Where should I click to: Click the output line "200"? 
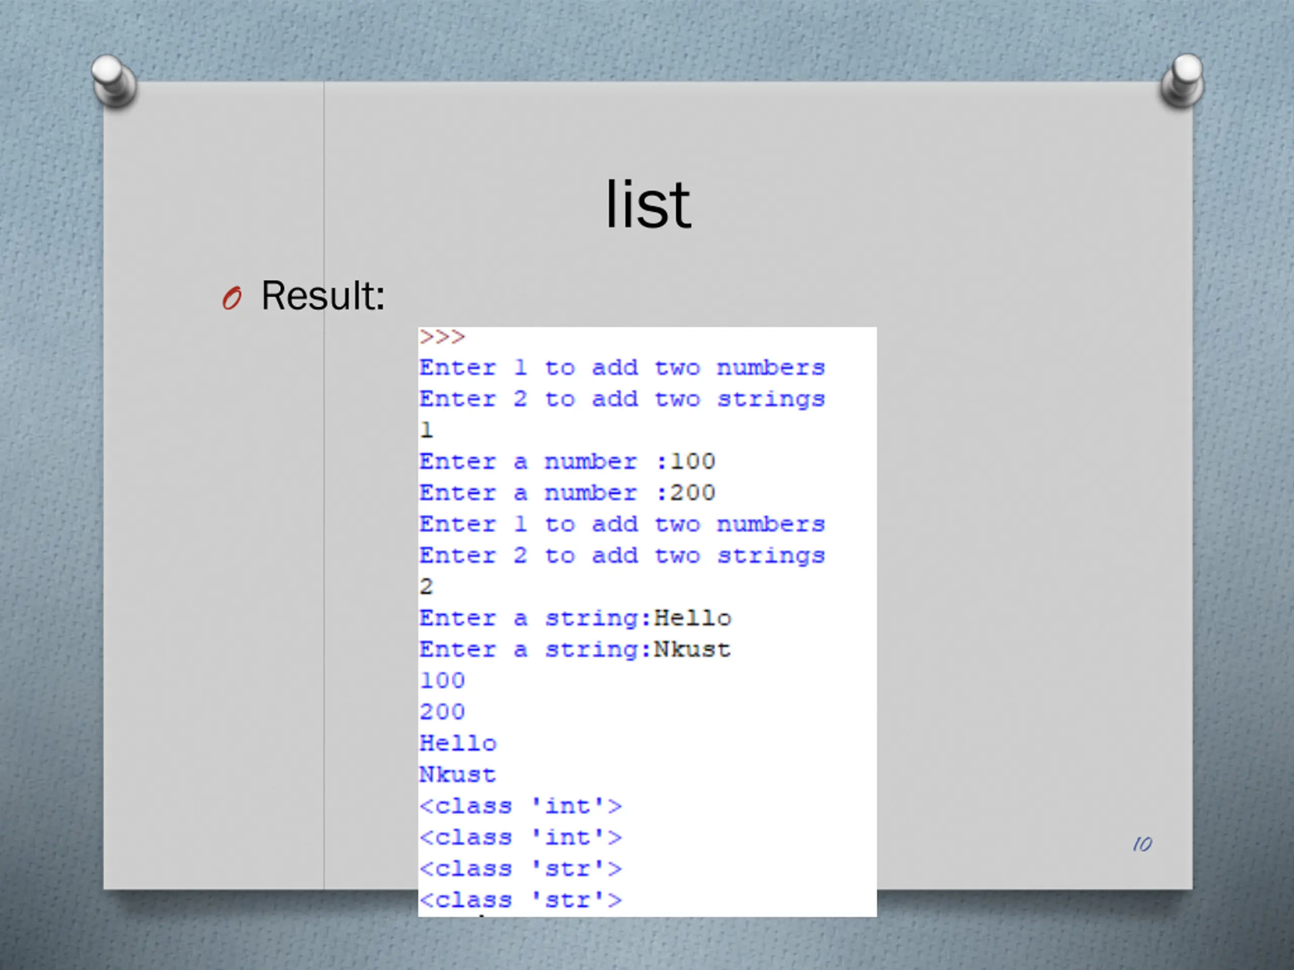(442, 712)
